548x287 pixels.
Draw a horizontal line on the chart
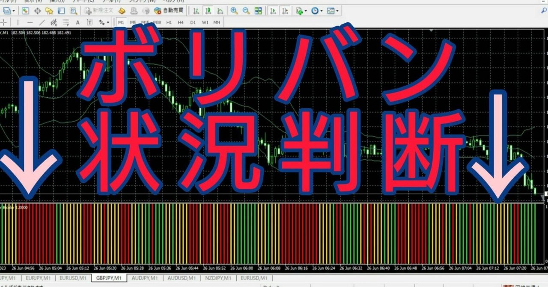31,22
